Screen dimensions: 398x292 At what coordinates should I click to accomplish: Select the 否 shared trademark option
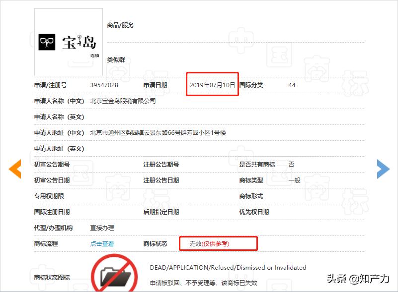click(x=292, y=164)
